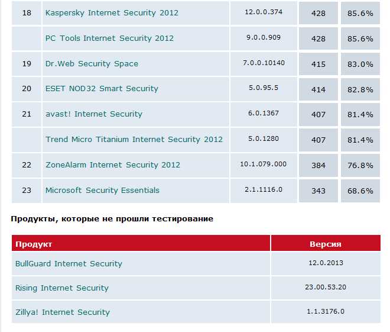The image size is (390, 332).
Task: Open ZoneAlarm Internet Security 2012 link
Action: click(x=113, y=165)
